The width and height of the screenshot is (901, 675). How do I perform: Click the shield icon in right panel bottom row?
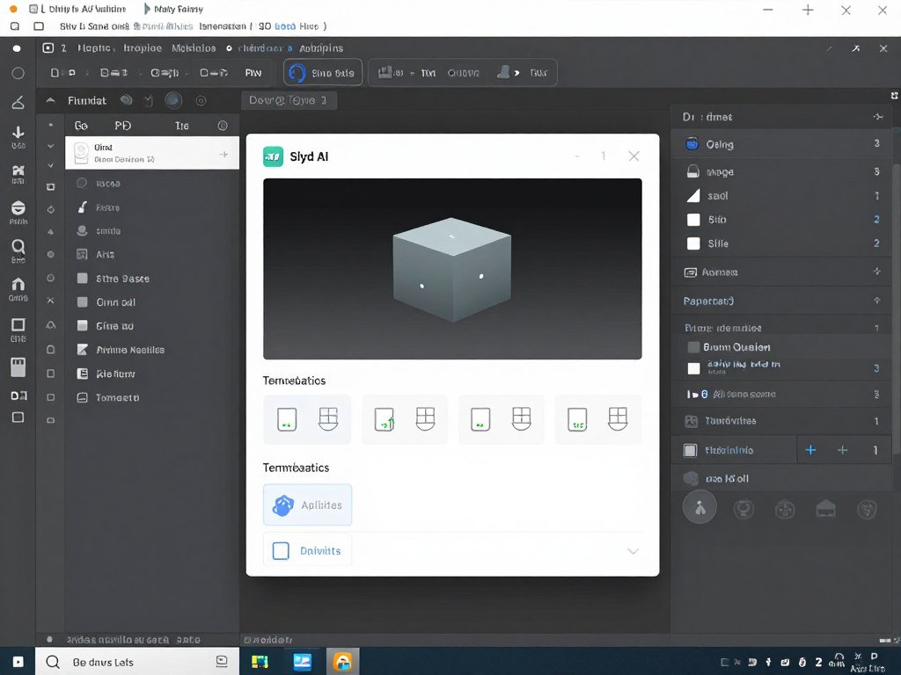pyautogui.click(x=867, y=509)
